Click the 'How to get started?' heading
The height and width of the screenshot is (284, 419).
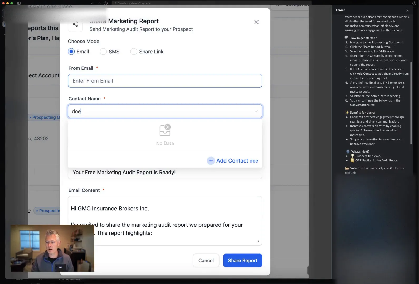pos(363,38)
